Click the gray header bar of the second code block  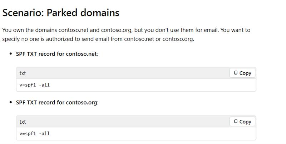point(136,122)
